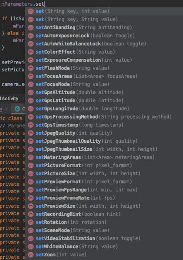Pick setColorEffect(String value) suggestion
Image resolution: width=183 pixels, height=260 pixels.
tap(104, 52)
